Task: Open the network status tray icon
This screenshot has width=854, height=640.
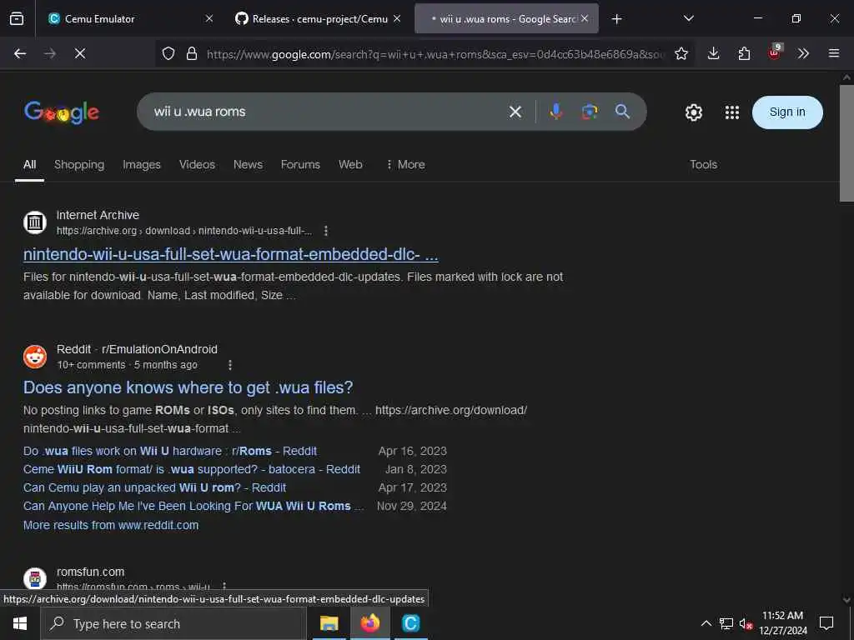Action: [726, 623]
